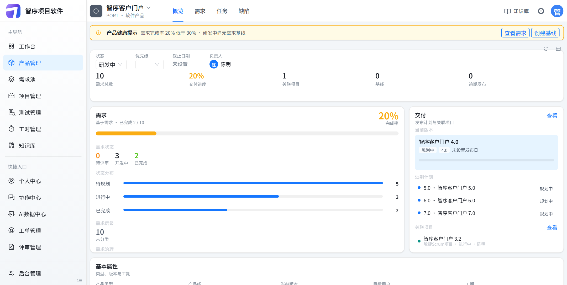Click 查看 link in 交付 header
The height and width of the screenshot is (285, 567).
pos(552,116)
